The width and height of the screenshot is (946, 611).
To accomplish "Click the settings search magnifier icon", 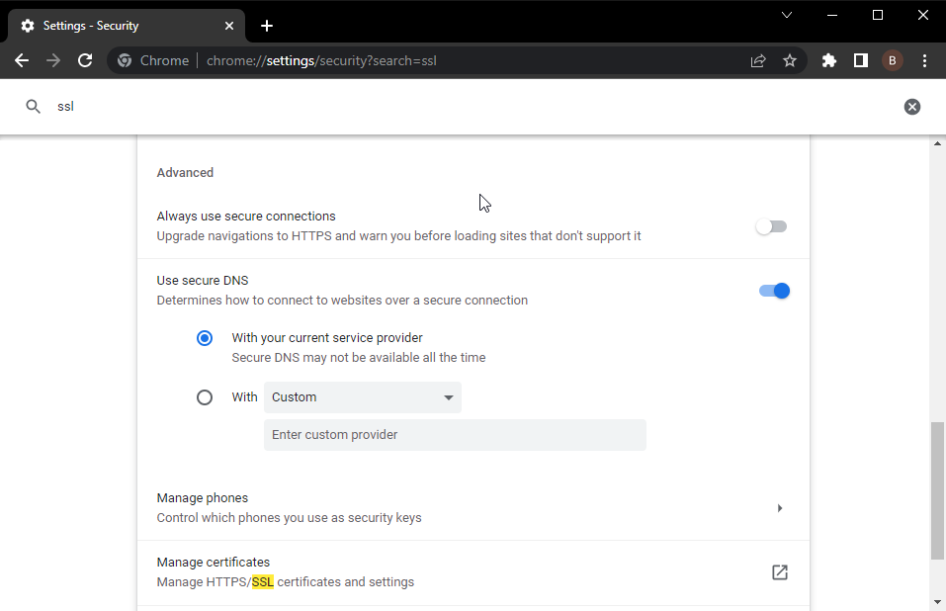I will click(34, 107).
